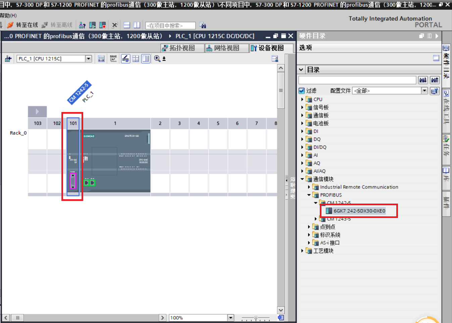Toggle the grid display icon
This screenshot has height=323, width=452.
[136, 59]
